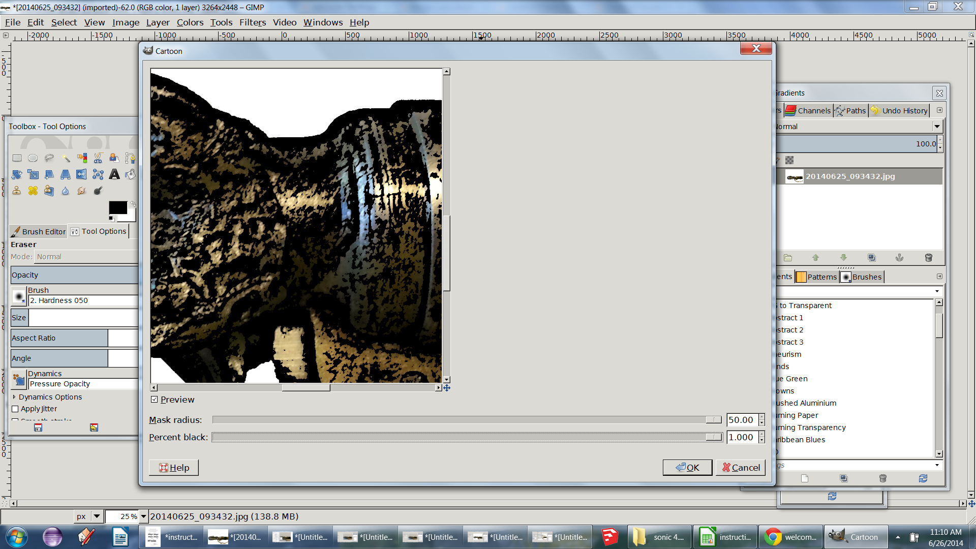976x549 pixels.
Task: Toggle the Preview checkbox
Action: pos(155,400)
